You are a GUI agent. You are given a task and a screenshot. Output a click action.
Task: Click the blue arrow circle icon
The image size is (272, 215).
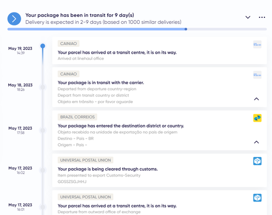click(x=14, y=18)
